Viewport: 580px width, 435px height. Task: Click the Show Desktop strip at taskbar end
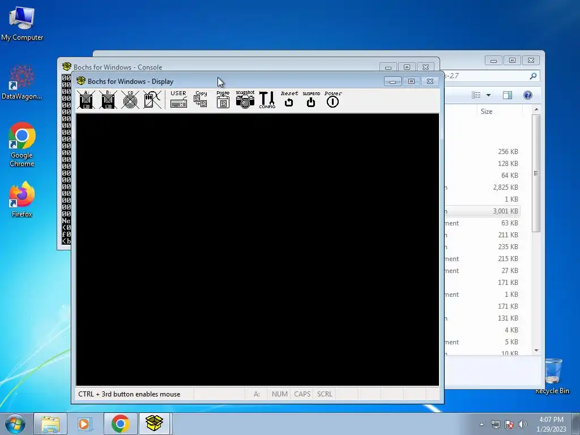point(577,424)
